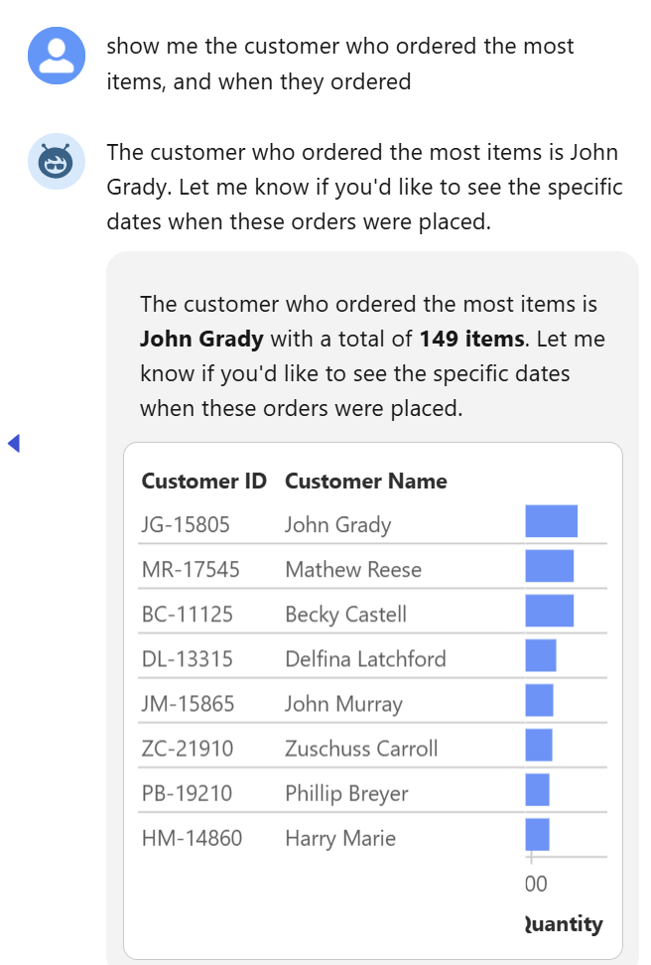Screen dimensions: 651x965
Task: Click the Zuschuss Carroll quantity bar
Action: pos(539,746)
